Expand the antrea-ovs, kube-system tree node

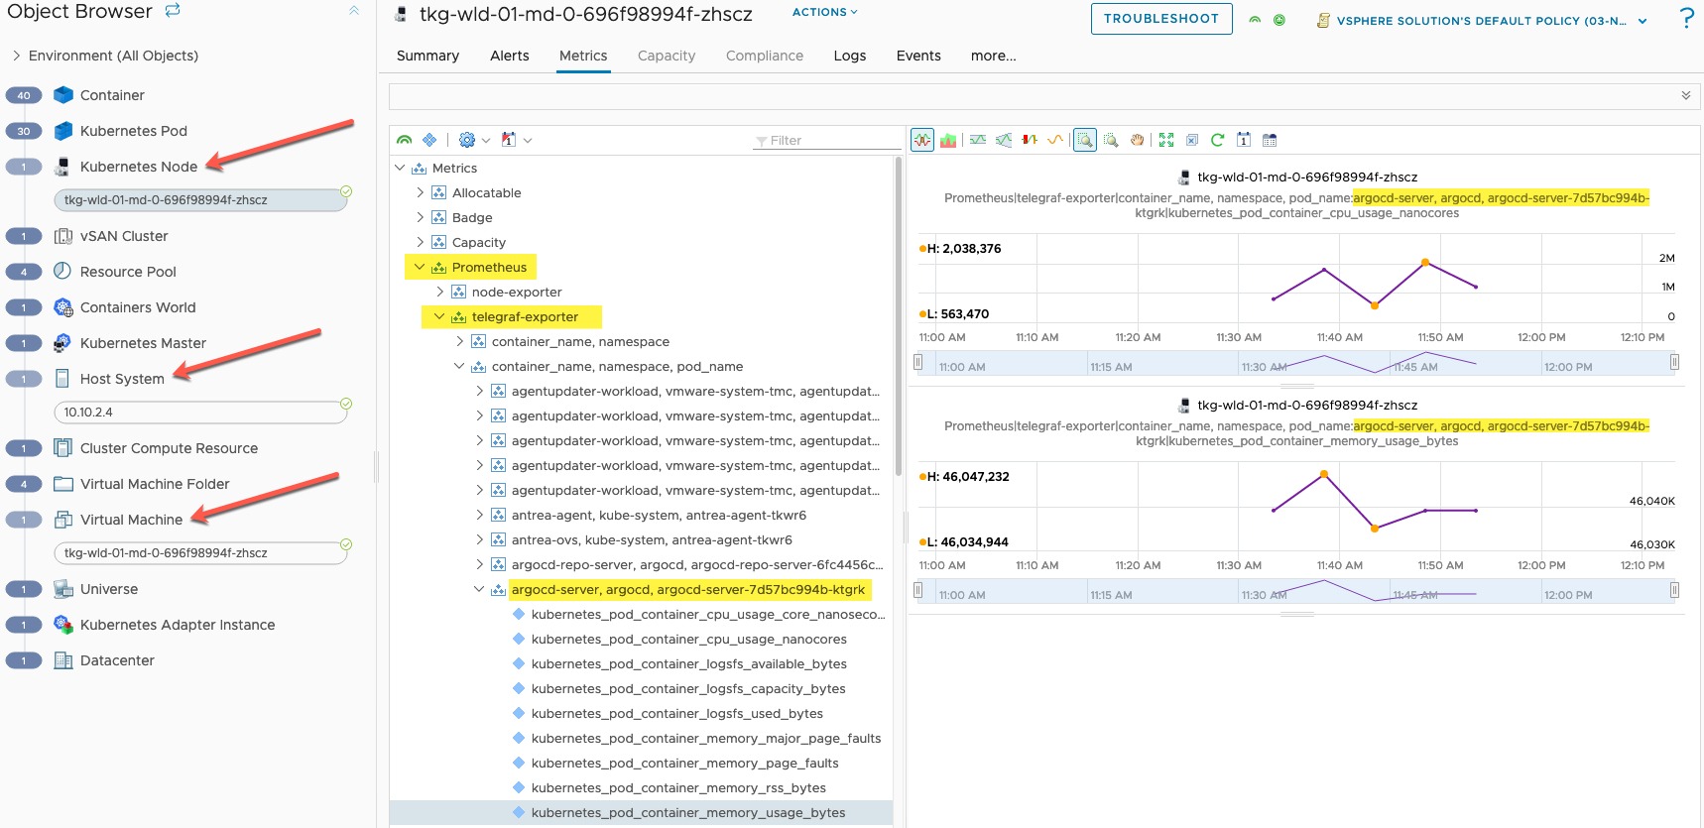click(479, 539)
